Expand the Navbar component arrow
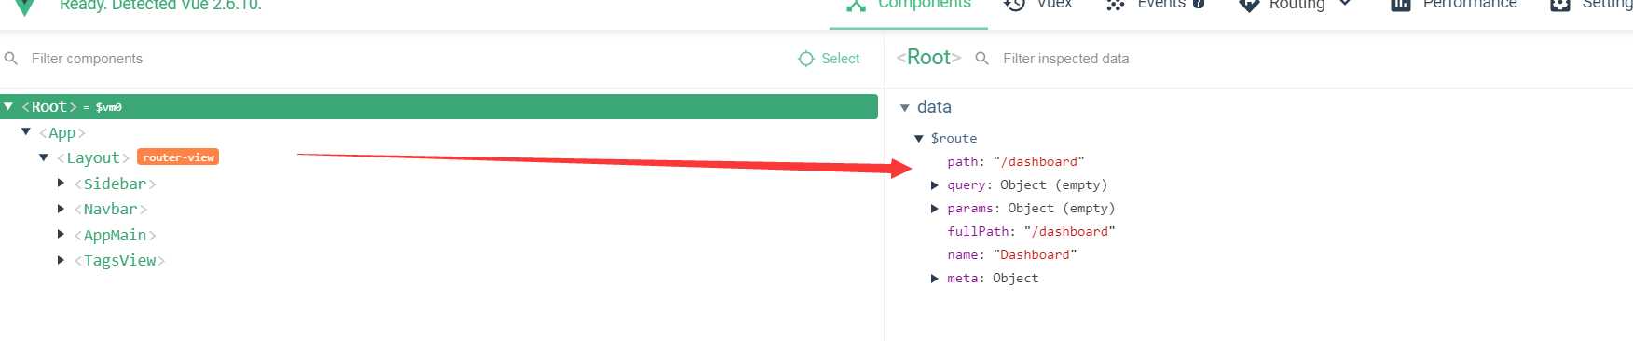This screenshot has height=341, width=1633. (61, 209)
